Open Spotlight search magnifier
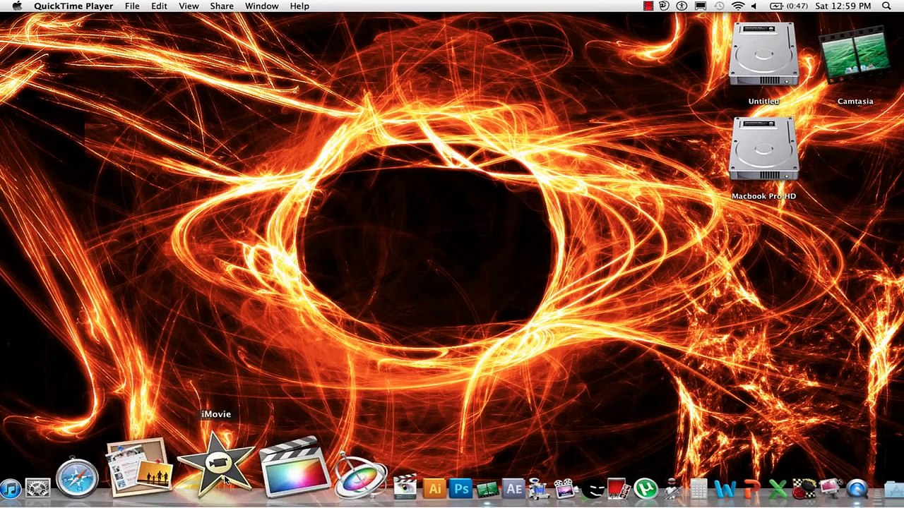 pos(886,6)
